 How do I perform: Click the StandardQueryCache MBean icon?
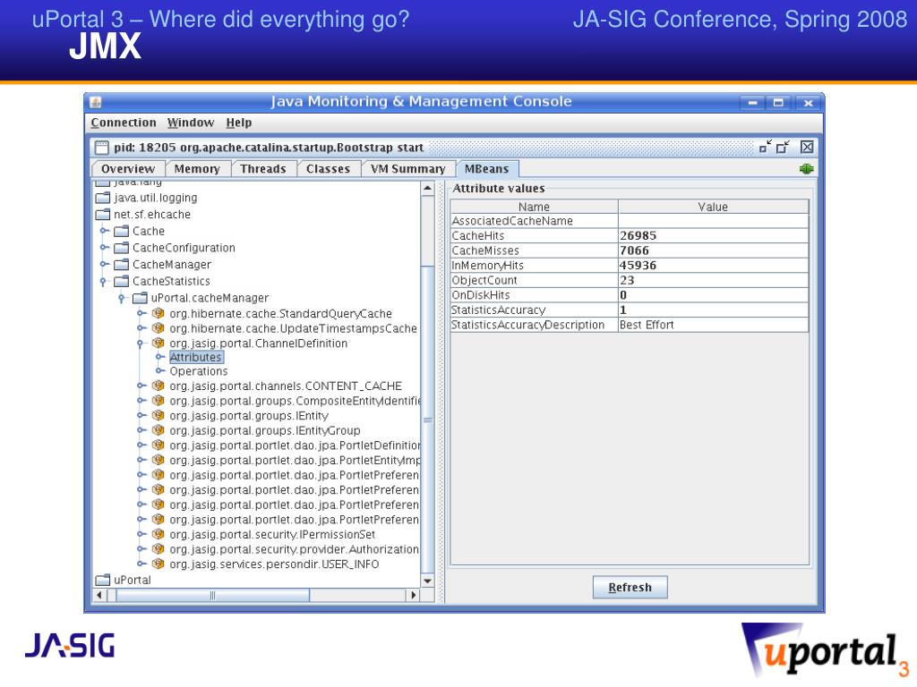pyautogui.click(x=158, y=313)
